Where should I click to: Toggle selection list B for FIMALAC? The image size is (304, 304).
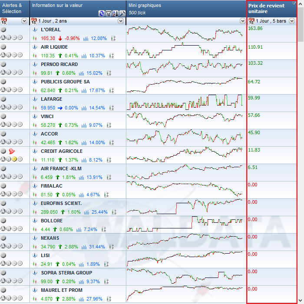(9, 194)
